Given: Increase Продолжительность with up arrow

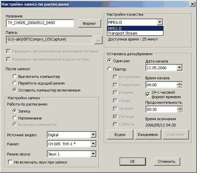Looking at the screenshot, I should coord(180,108).
